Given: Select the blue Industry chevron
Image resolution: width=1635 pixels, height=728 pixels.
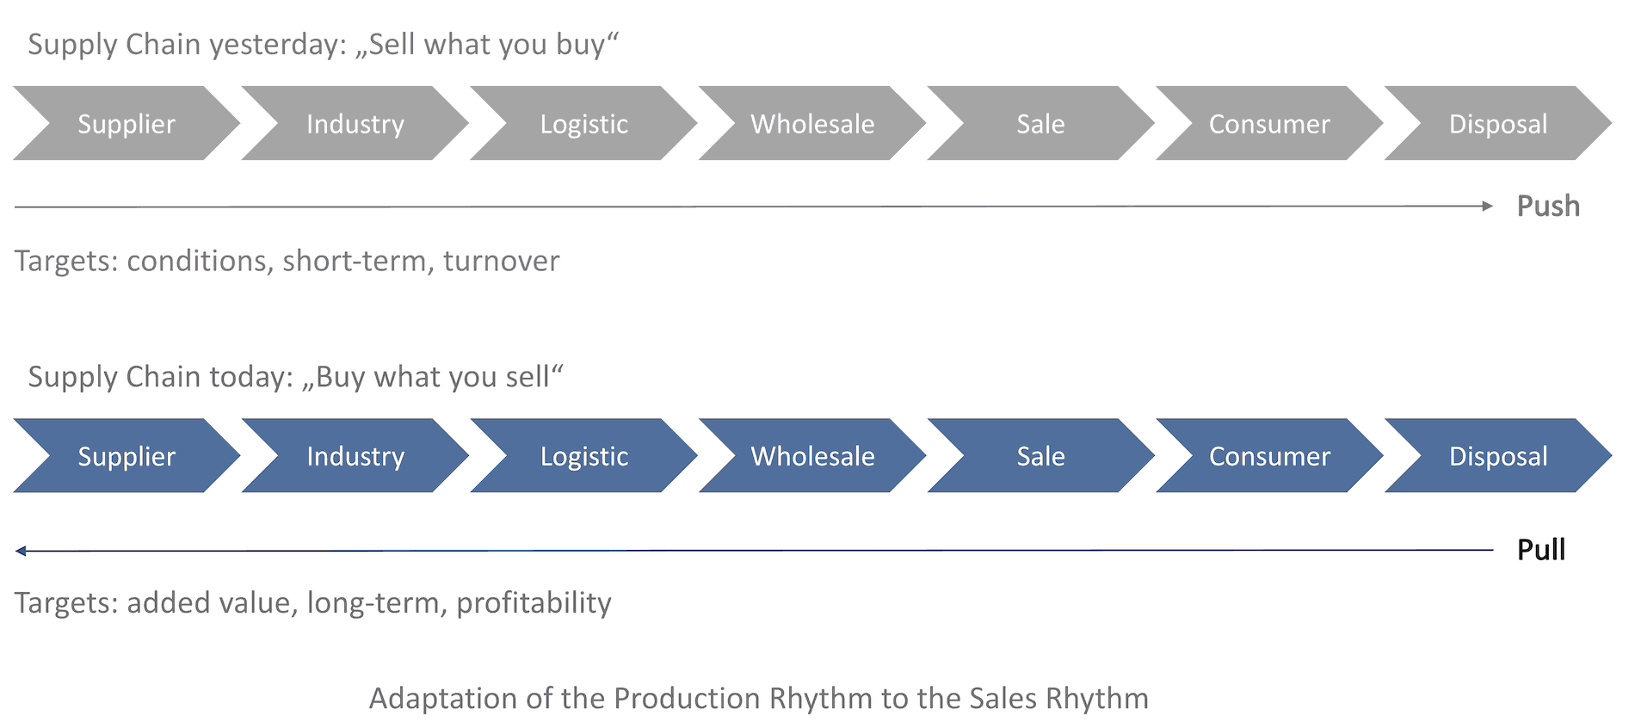Looking at the screenshot, I should tap(355, 456).
